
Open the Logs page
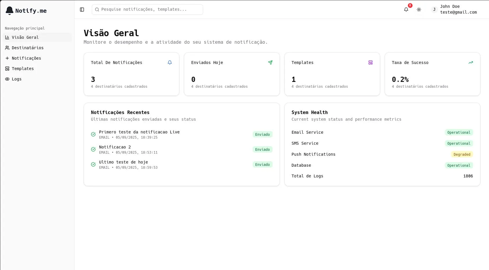tap(37, 79)
